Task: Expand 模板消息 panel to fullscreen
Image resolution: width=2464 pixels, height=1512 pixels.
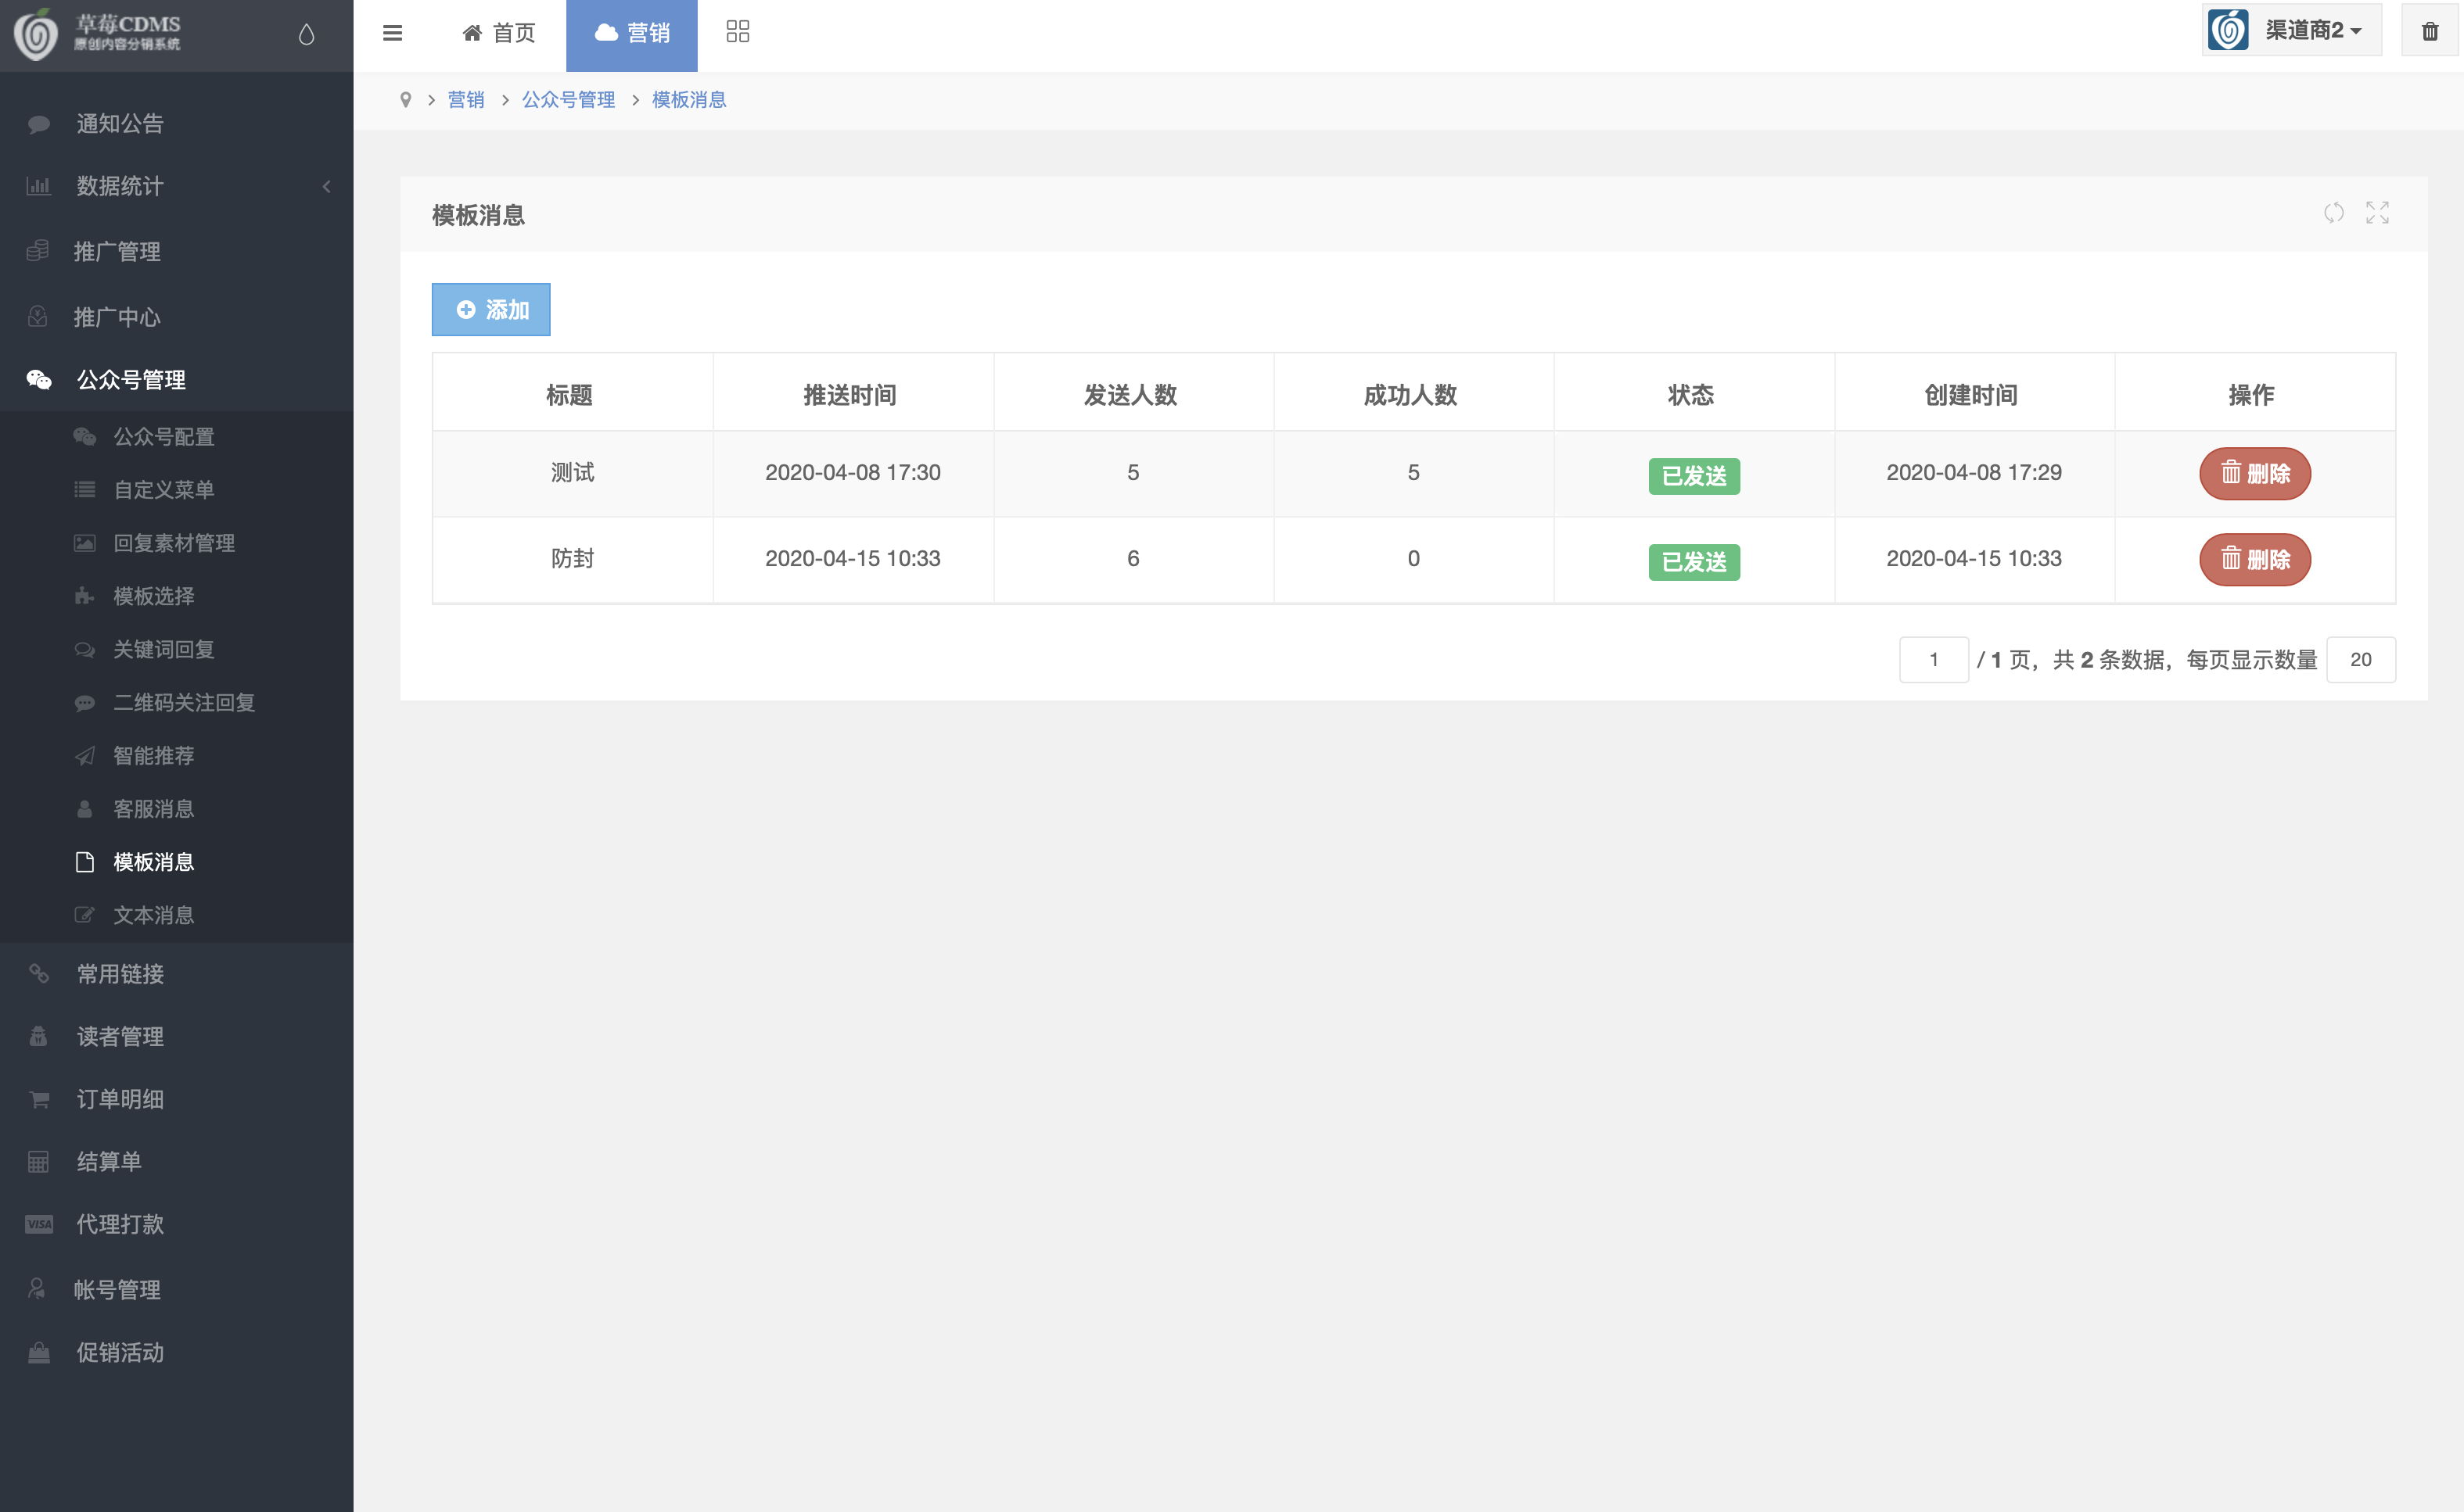Action: click(x=2378, y=213)
